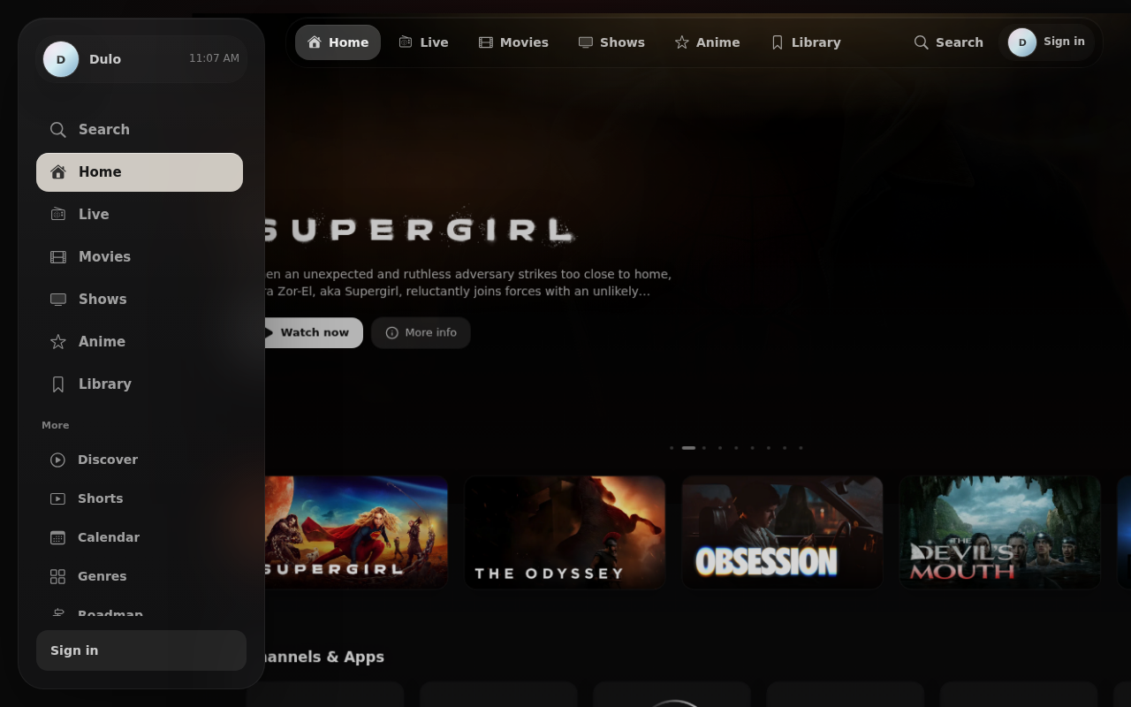Choose The Devil's Mouth thumbnail
The width and height of the screenshot is (1131, 707).
[x=999, y=532]
